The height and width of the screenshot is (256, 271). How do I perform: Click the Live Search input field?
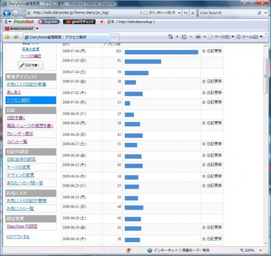coord(227,13)
